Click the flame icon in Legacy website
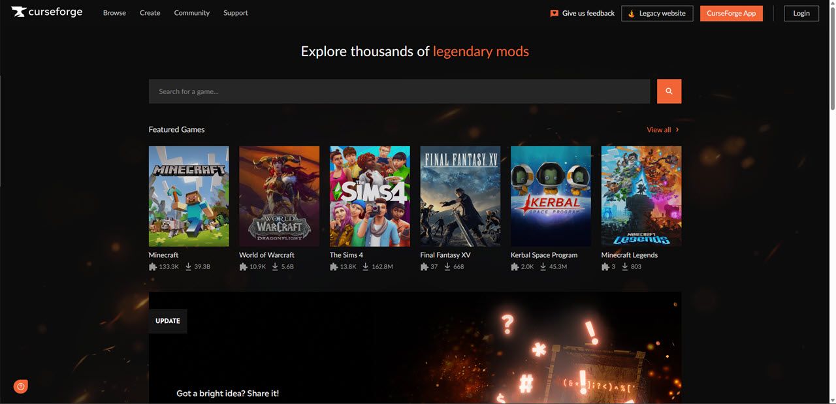 631,13
